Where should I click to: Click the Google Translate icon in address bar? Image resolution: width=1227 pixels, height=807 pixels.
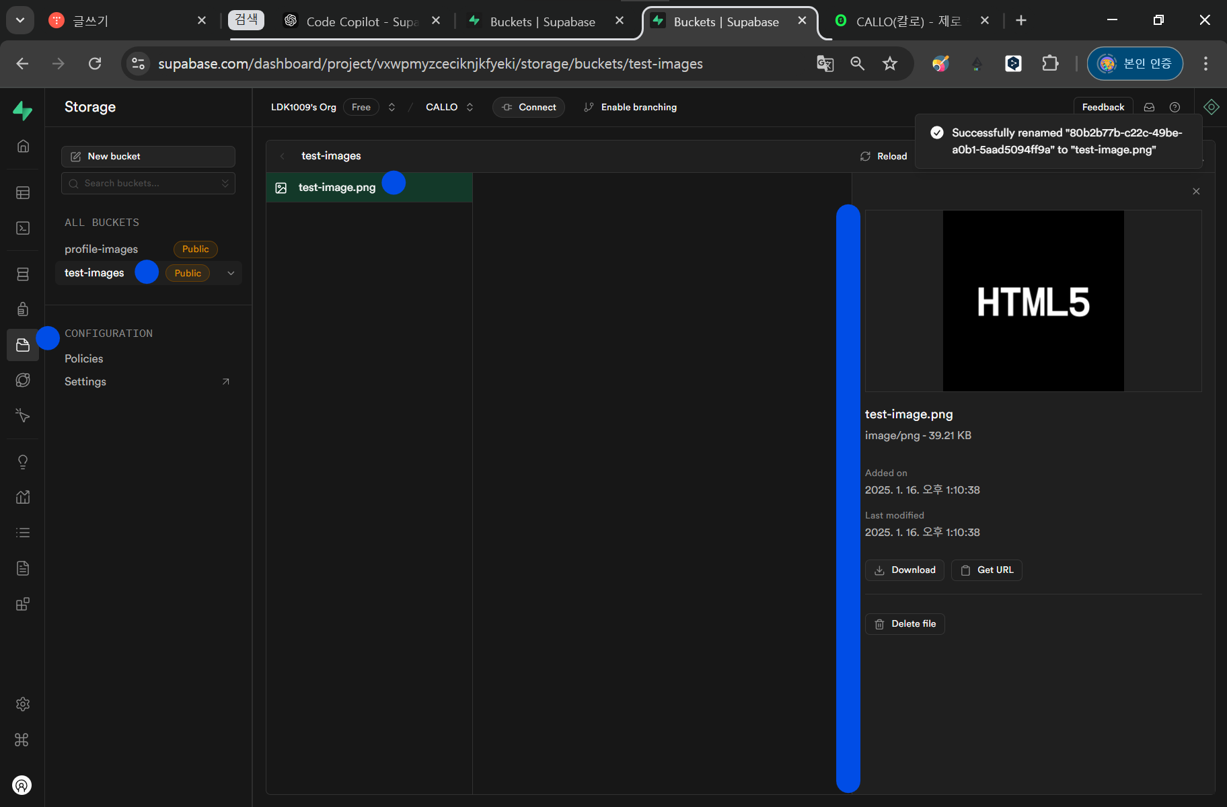(x=825, y=64)
